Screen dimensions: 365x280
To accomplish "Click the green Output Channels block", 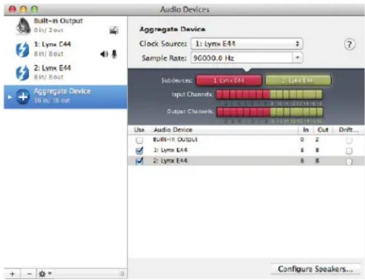I will 297,112.
